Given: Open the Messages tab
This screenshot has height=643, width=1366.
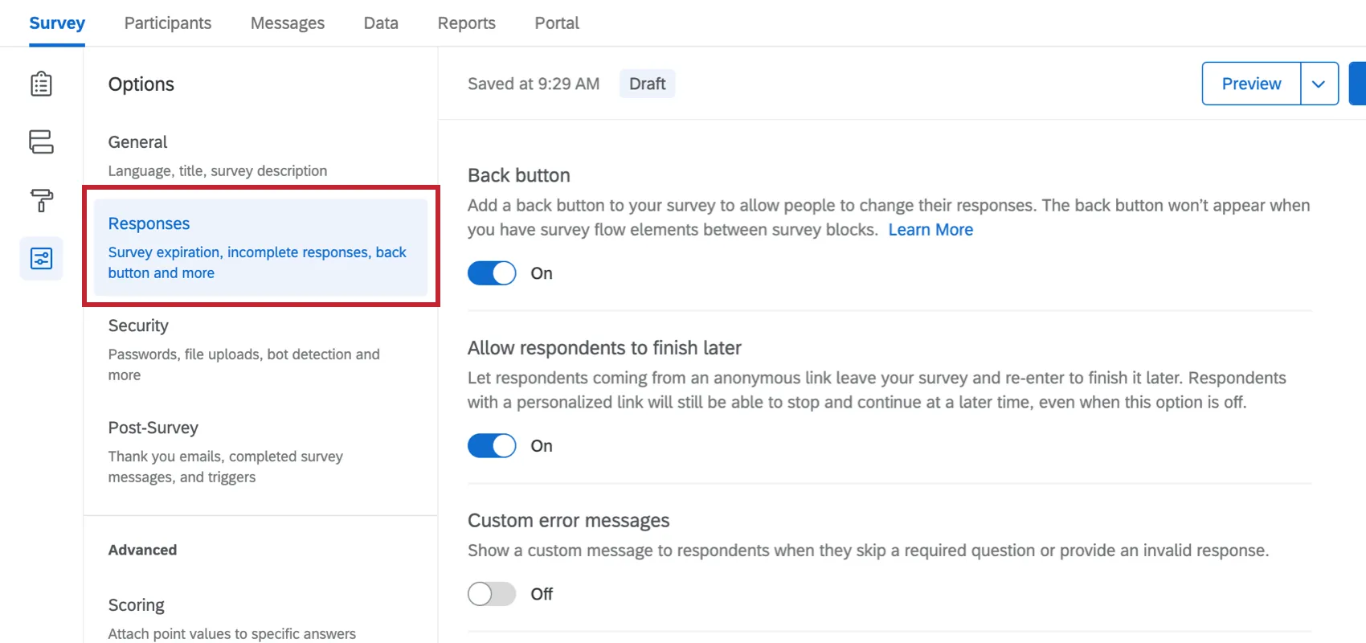Looking at the screenshot, I should pyautogui.click(x=288, y=23).
